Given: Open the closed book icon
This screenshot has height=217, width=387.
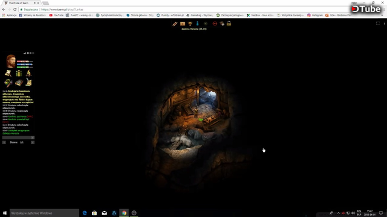Looking at the screenshot, I should tap(19, 83).
